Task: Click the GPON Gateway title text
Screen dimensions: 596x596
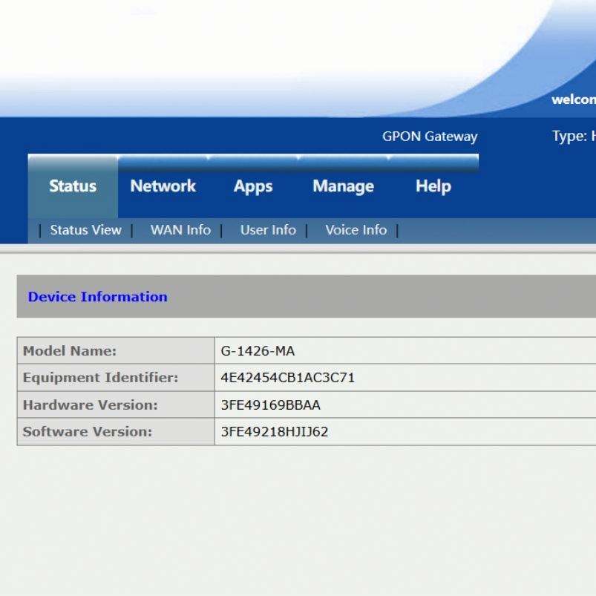Action: 430,137
